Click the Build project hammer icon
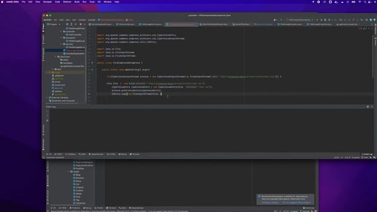The height and width of the screenshot is (212, 377). (x=282, y=20)
